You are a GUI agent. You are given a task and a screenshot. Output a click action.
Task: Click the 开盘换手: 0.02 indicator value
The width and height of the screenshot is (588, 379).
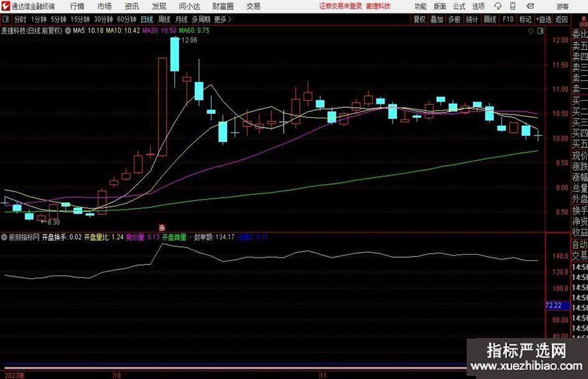(x=62, y=237)
